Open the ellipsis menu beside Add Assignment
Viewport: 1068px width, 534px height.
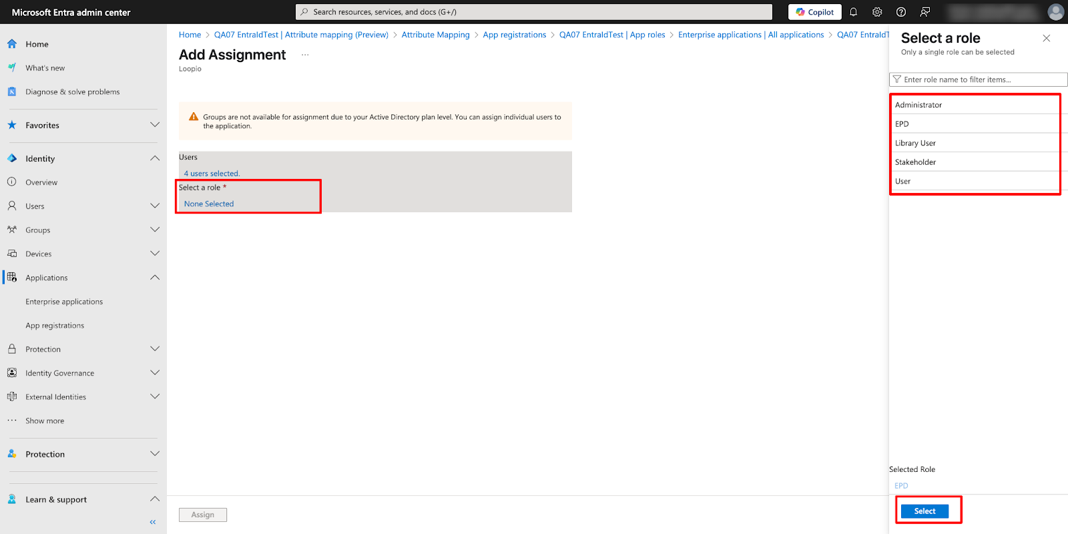(x=305, y=55)
